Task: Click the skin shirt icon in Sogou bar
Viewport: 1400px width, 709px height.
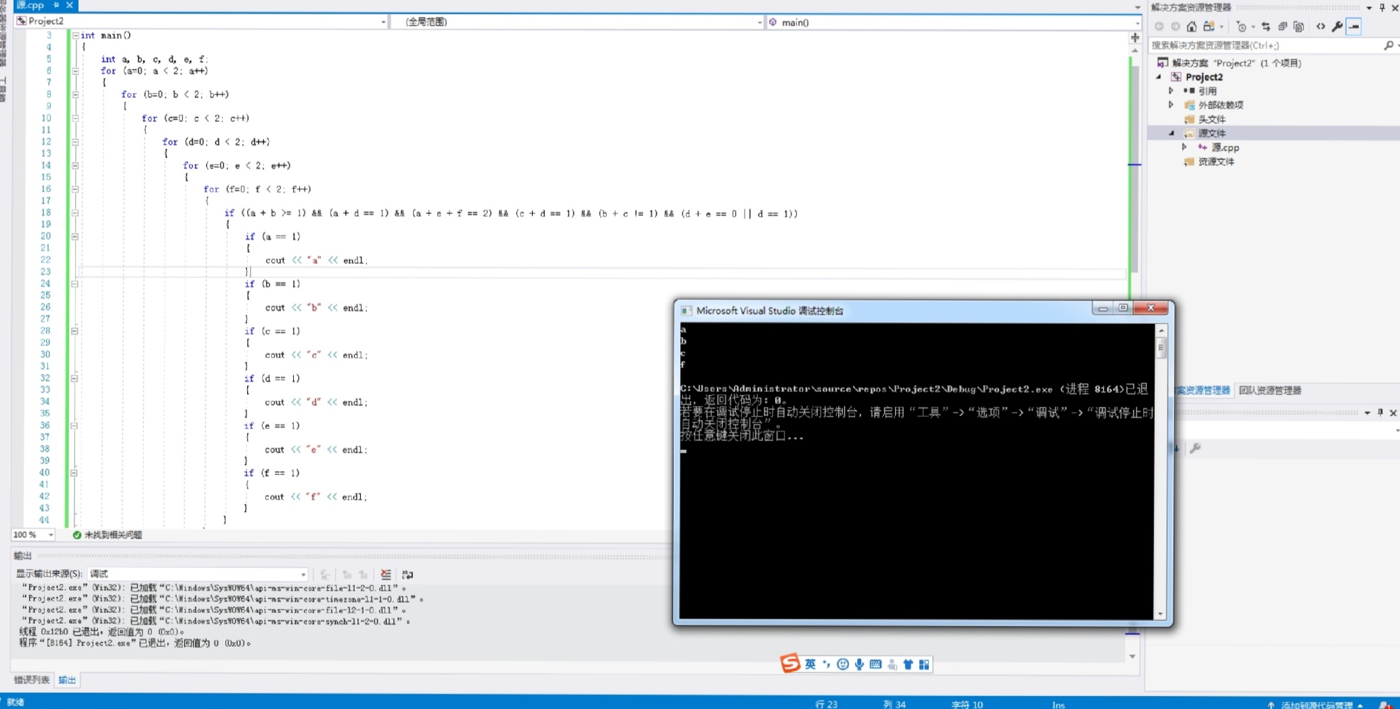Action: 908,664
